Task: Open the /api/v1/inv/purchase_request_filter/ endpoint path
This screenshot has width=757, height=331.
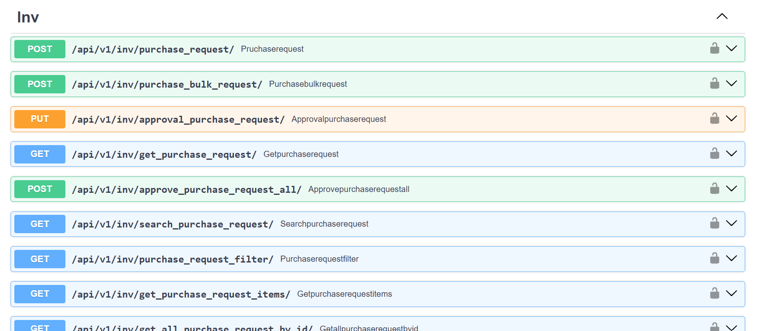Action: tap(172, 259)
